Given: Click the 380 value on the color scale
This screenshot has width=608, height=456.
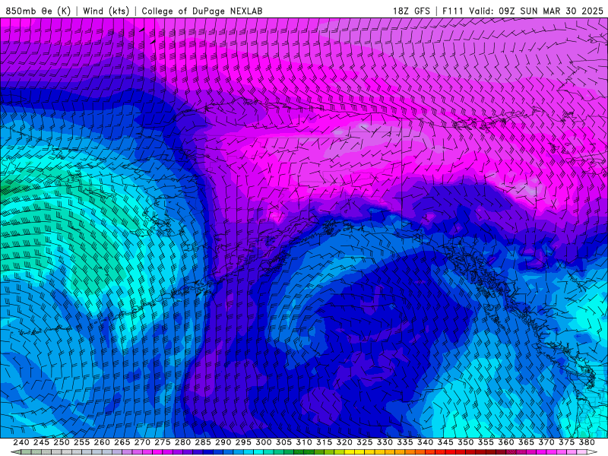Looking at the screenshot, I should (x=587, y=442).
